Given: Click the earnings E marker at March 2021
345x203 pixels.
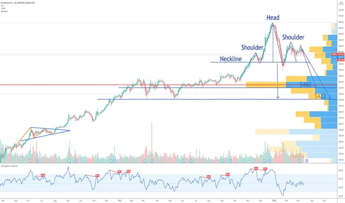Looking at the screenshot, I should click(145, 161).
